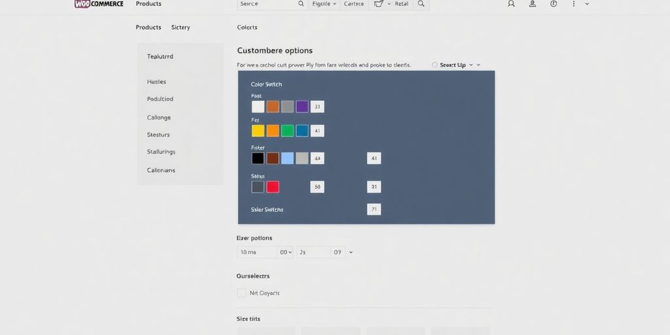Click the 01 value box
The width and height of the screenshot is (670, 335).
click(x=374, y=186)
